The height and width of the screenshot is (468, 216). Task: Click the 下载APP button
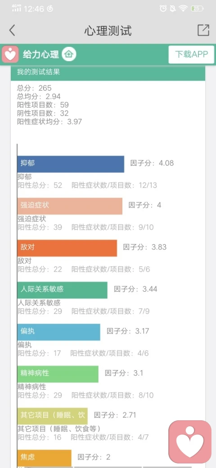(191, 54)
